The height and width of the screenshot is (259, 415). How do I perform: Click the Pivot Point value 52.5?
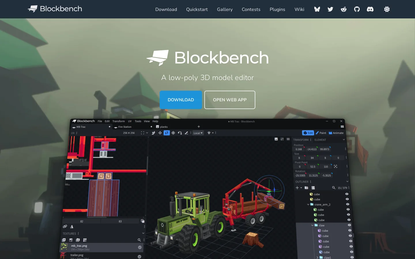click(x=313, y=167)
